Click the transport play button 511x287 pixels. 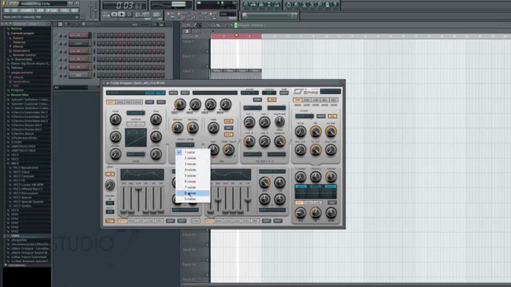pyautogui.click(x=114, y=14)
